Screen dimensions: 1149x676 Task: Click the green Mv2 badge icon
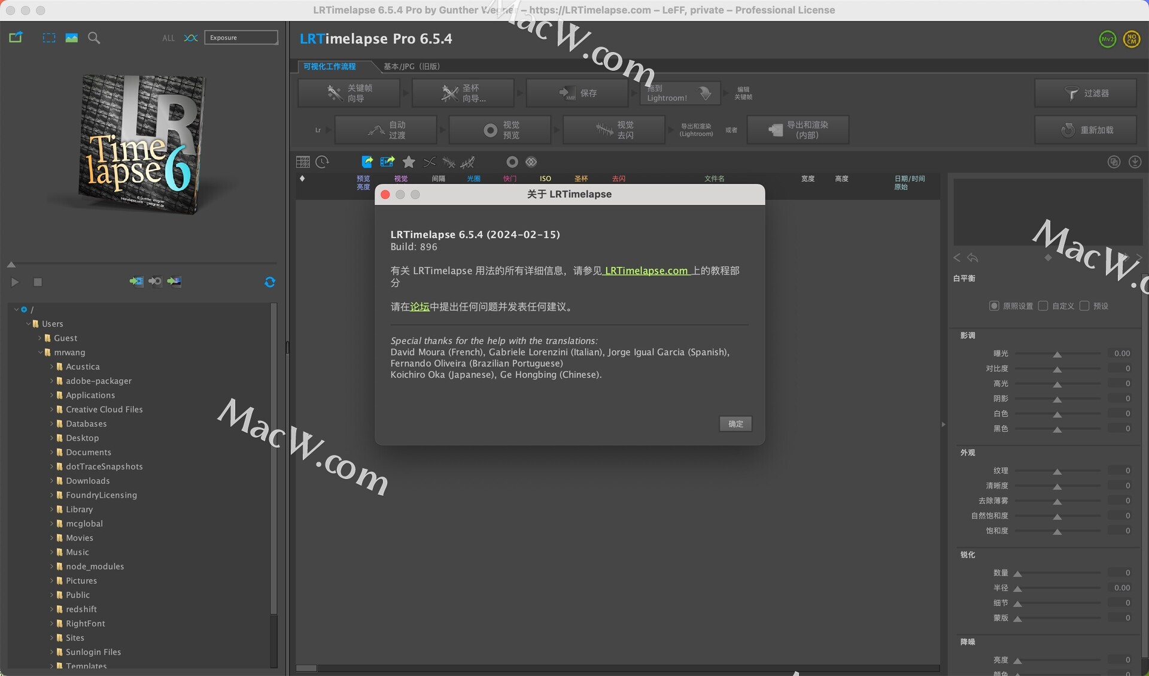point(1108,40)
